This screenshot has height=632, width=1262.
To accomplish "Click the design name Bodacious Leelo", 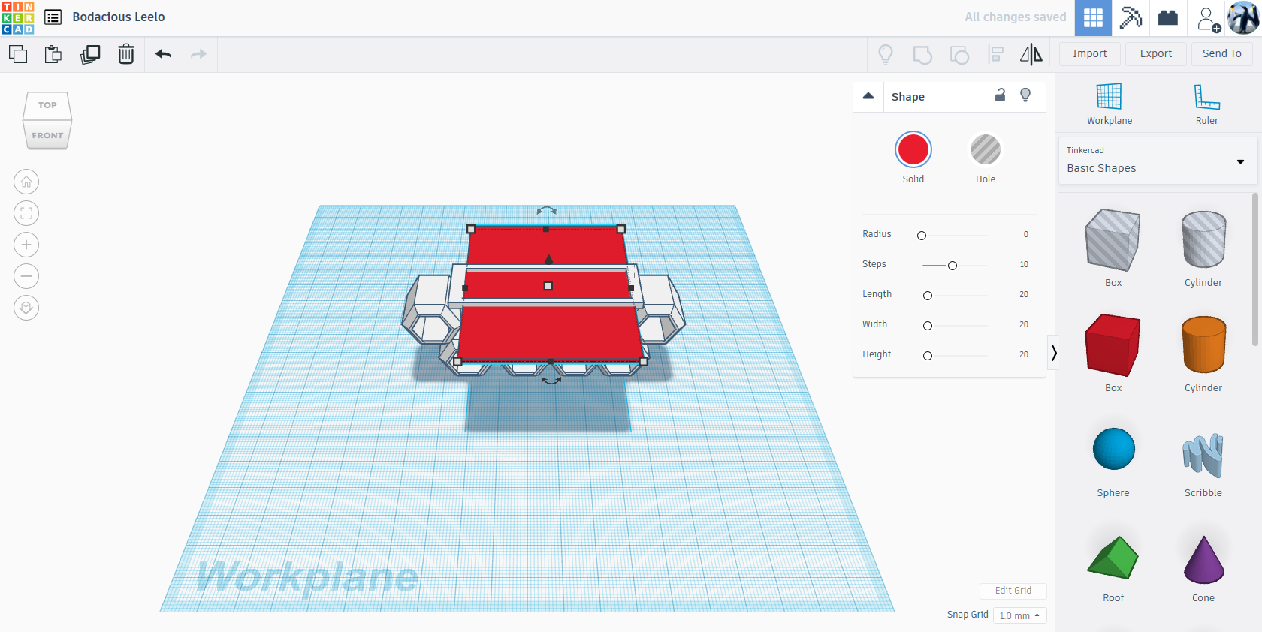I will coord(119,17).
